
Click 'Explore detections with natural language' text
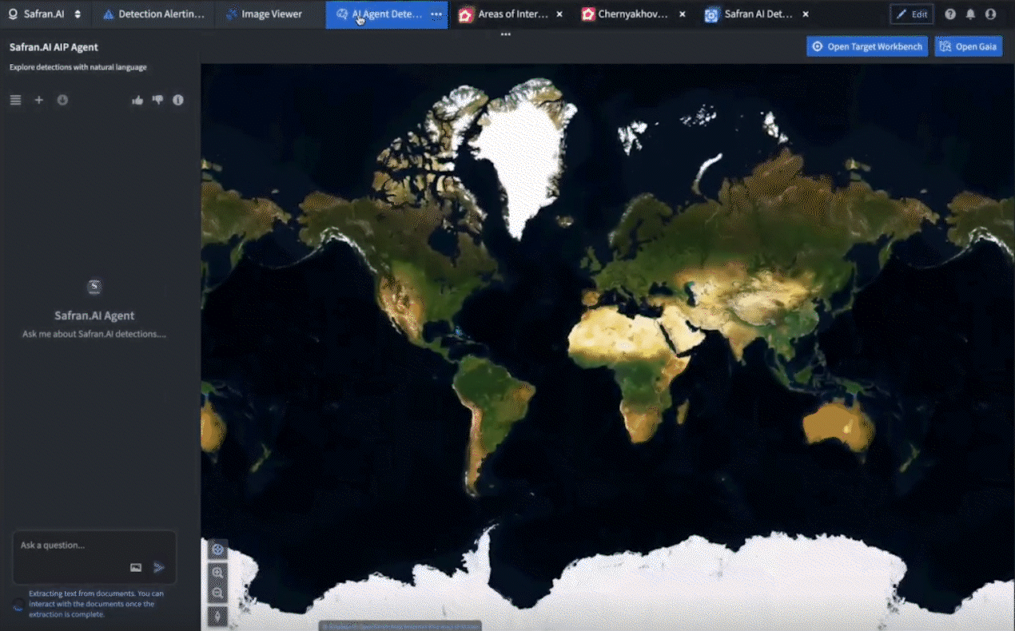point(78,67)
